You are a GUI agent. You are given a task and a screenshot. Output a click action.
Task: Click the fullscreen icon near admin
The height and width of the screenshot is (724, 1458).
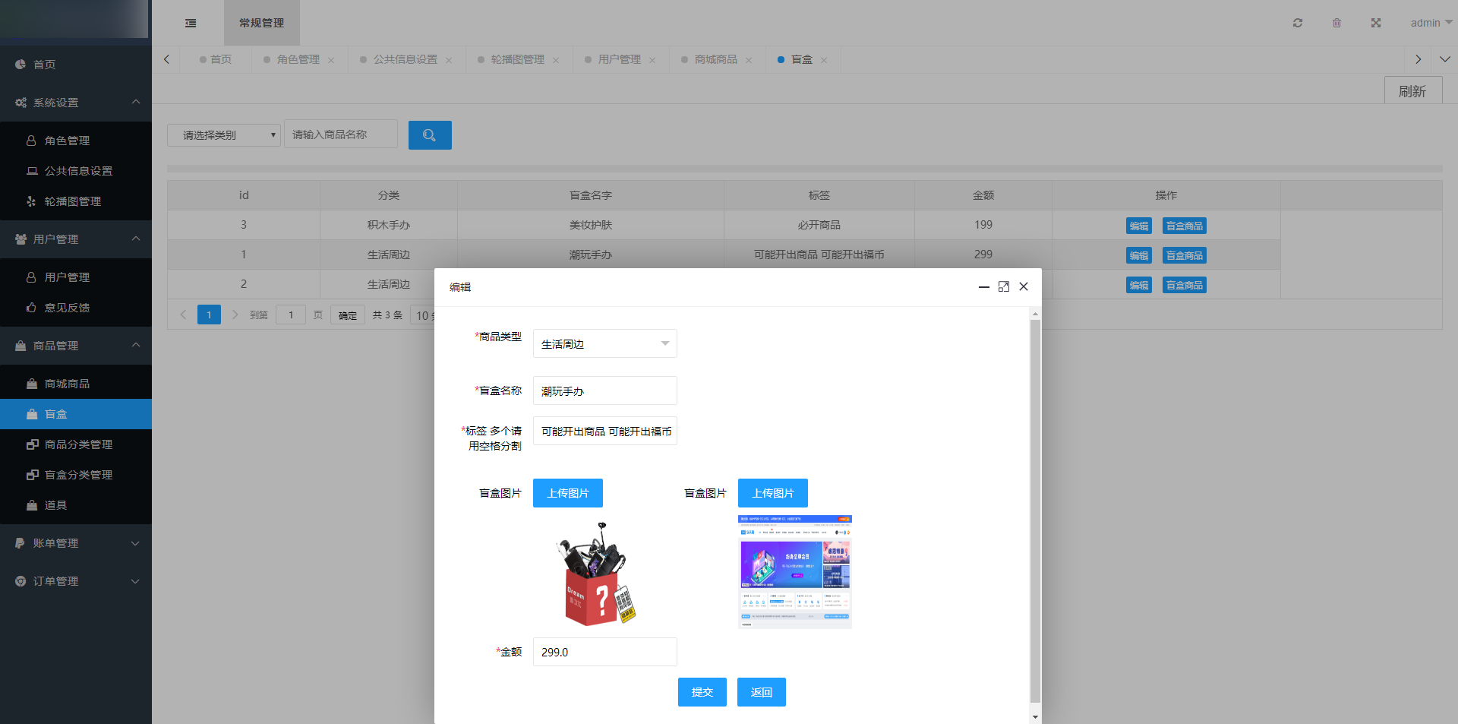1376,23
